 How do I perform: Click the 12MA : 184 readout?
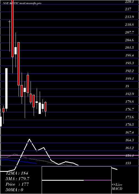pyautogui.click(x=17, y=173)
